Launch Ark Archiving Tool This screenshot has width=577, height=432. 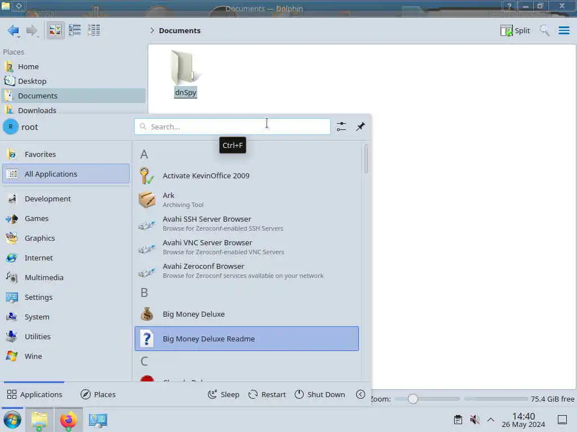(x=247, y=200)
